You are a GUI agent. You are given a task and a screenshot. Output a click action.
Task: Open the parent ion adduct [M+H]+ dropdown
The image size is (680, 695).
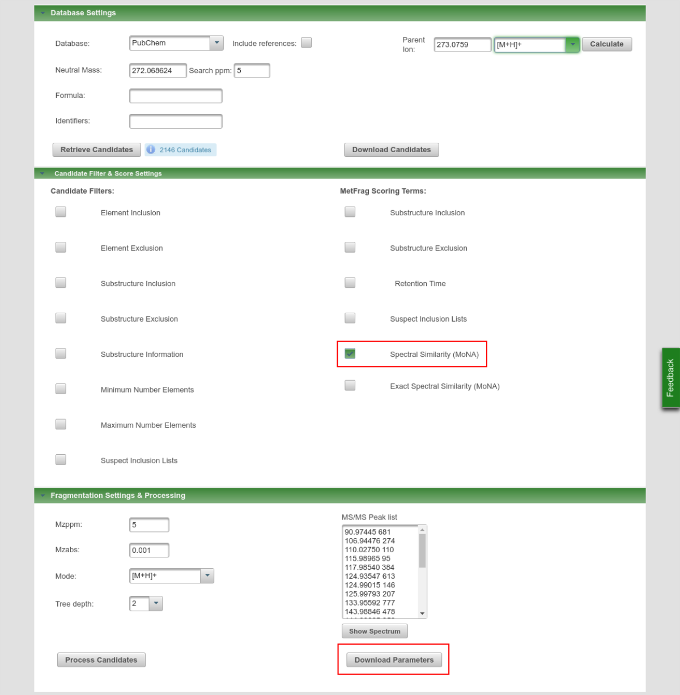point(572,45)
